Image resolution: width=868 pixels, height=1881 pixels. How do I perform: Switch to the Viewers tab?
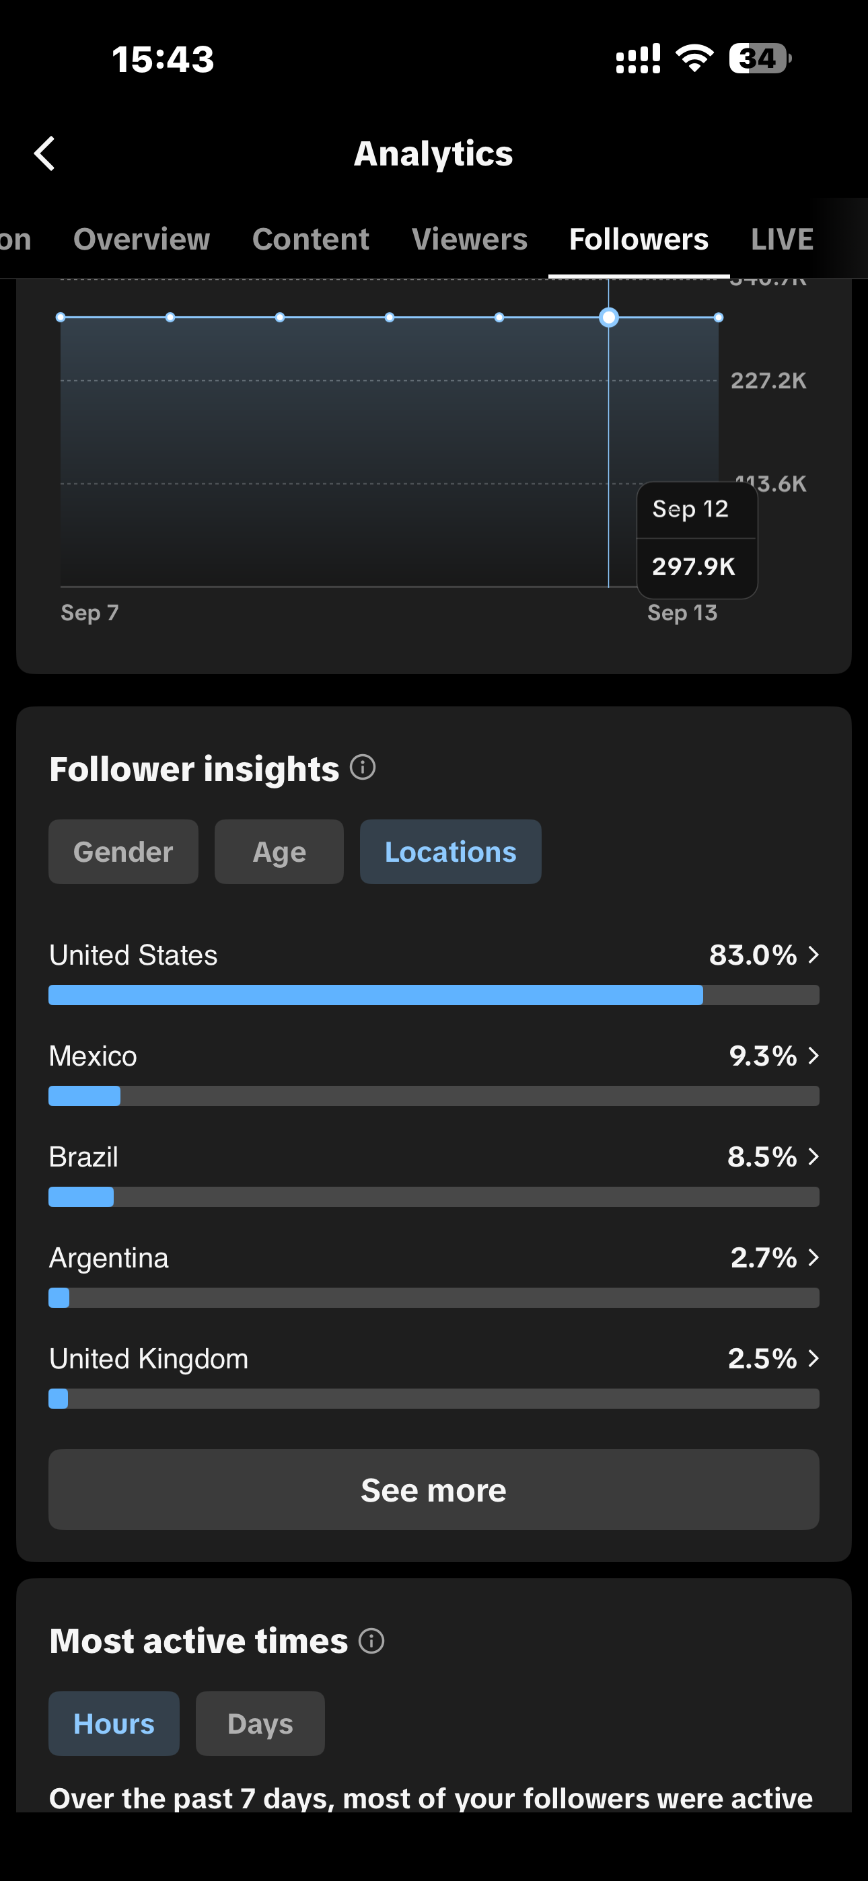click(x=469, y=239)
